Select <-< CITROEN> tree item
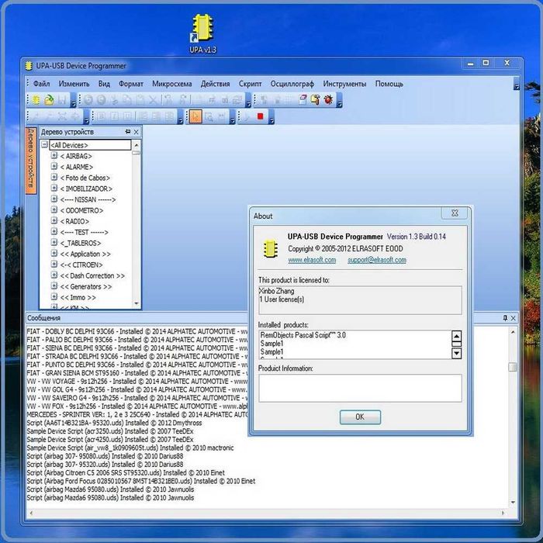The width and height of the screenshot is (543, 543). point(81,265)
